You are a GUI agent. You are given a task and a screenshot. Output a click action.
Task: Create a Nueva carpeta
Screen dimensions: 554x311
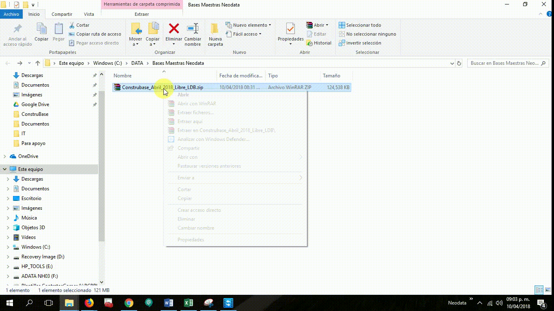pos(215,34)
